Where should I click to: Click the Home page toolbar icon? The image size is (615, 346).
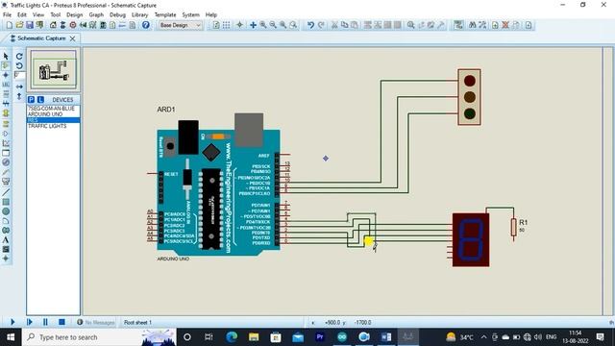click(53, 25)
